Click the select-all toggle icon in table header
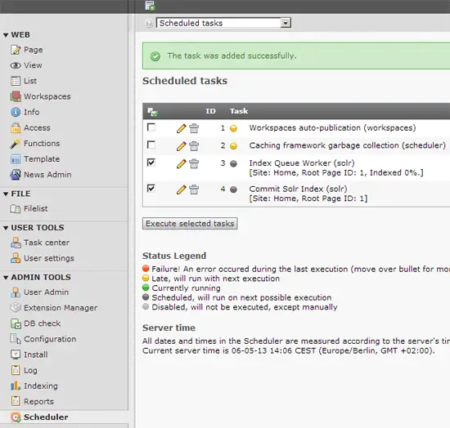Screen dimensions: 450x428 tap(152, 111)
